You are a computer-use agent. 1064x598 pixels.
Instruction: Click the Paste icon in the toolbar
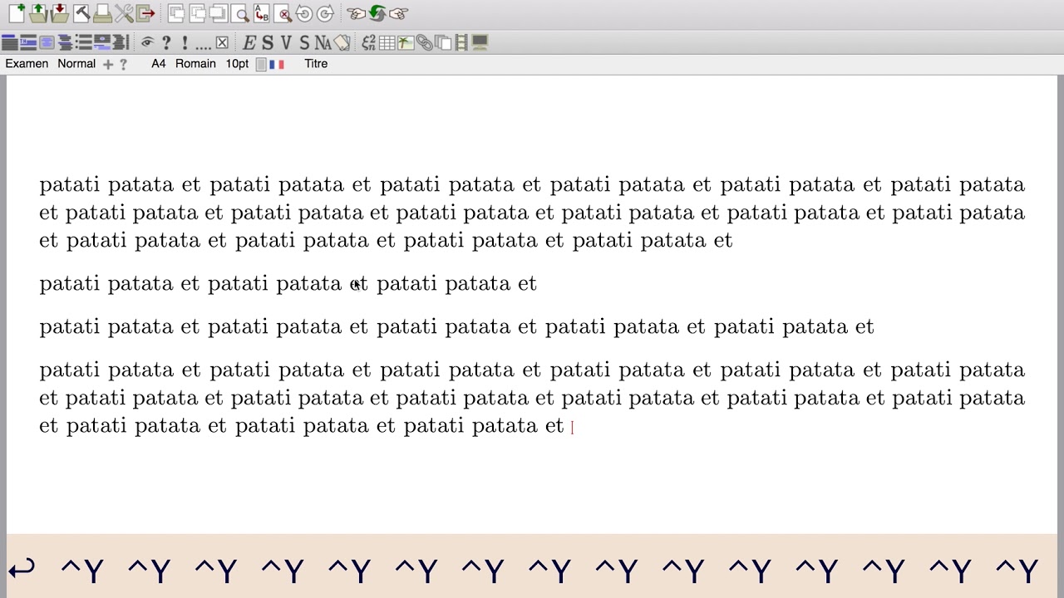click(219, 13)
